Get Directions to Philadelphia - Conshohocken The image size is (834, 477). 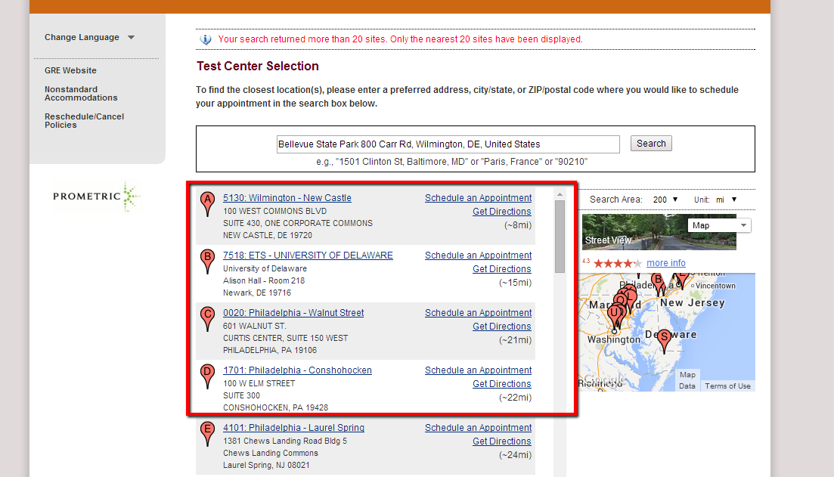[x=502, y=384]
